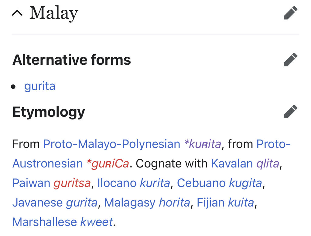Open the Fijian kuita word link

241,203
